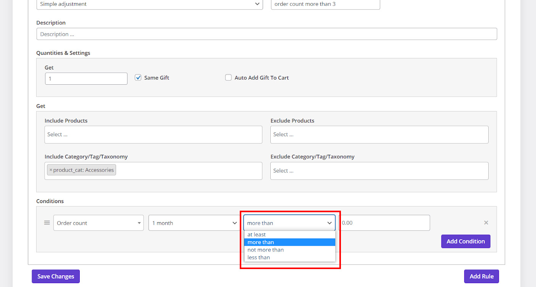Remove the condition row with X icon

pyautogui.click(x=486, y=223)
